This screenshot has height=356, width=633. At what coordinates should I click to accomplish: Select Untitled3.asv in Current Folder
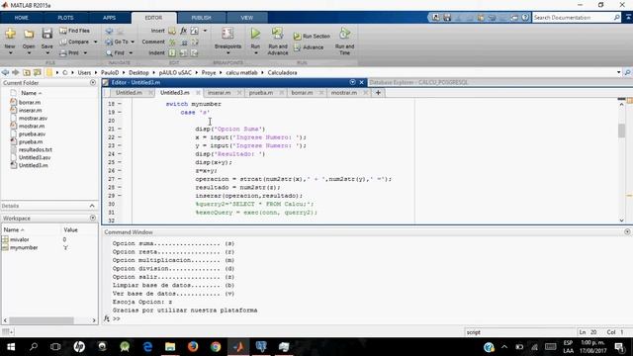click(35, 157)
